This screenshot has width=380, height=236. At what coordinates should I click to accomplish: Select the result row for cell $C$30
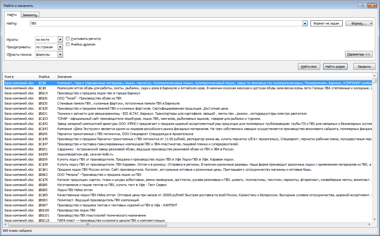point(188,108)
